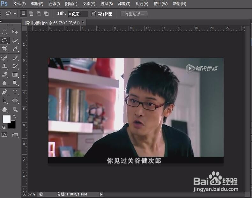Screen dimensions: 252x198
Task: Click the 文档:1.18M/1.18M status text
Action: [72, 194]
